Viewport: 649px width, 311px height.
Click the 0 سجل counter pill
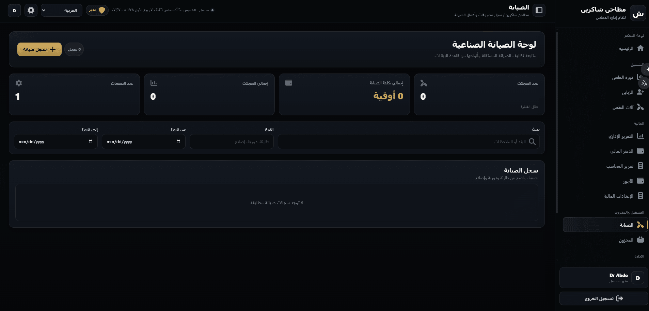click(x=74, y=49)
